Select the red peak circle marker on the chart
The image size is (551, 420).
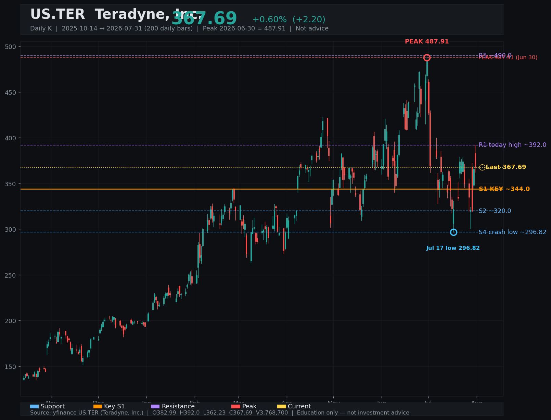point(427,58)
